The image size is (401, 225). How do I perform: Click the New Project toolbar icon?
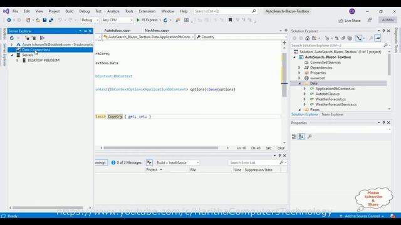[28, 20]
